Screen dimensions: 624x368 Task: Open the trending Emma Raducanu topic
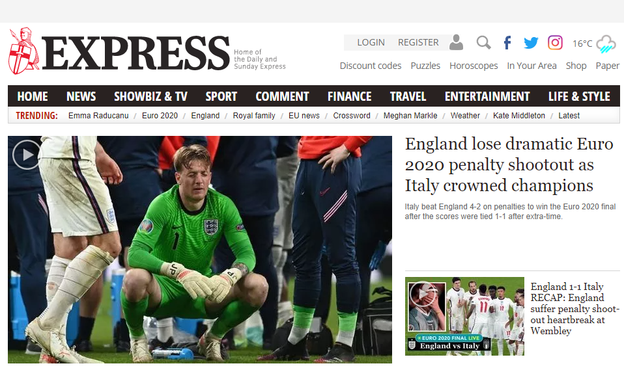coord(98,116)
